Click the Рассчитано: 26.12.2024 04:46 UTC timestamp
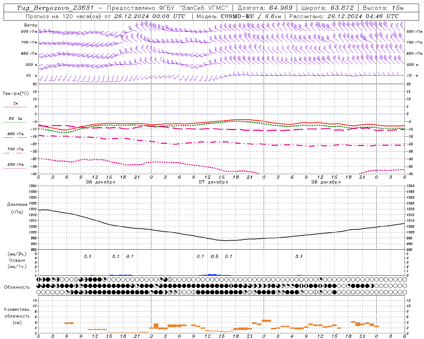The image size is (424, 339). (x=344, y=16)
